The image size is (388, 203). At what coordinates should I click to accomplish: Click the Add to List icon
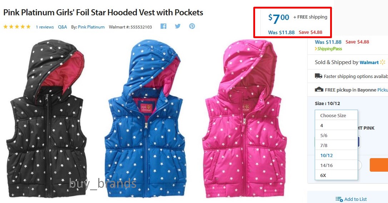coord(339,199)
